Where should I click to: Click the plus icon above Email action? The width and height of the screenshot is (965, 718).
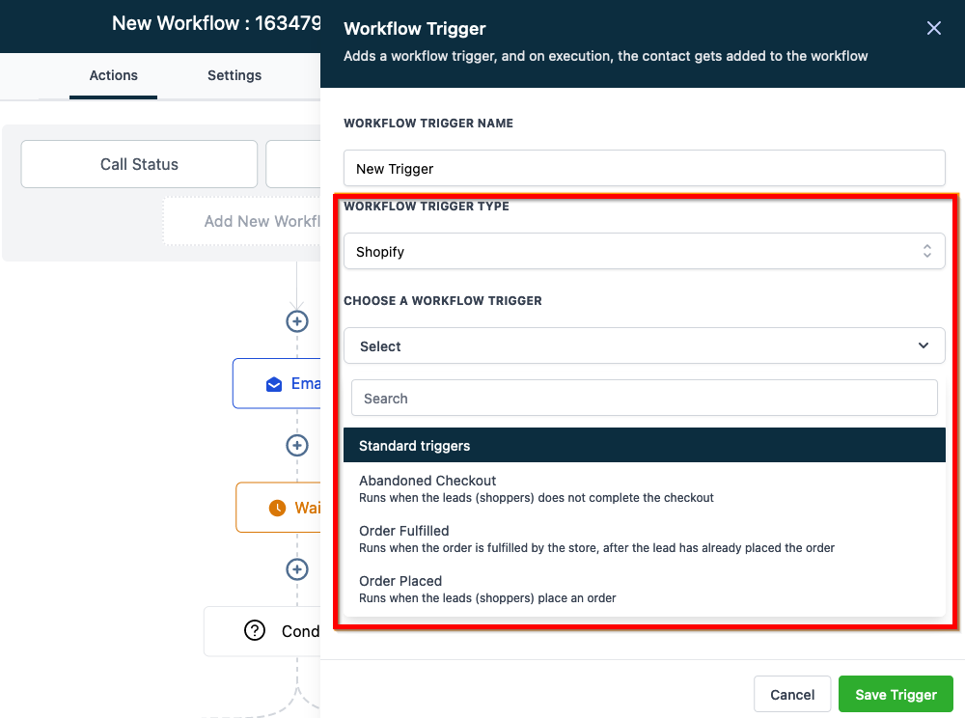297,321
